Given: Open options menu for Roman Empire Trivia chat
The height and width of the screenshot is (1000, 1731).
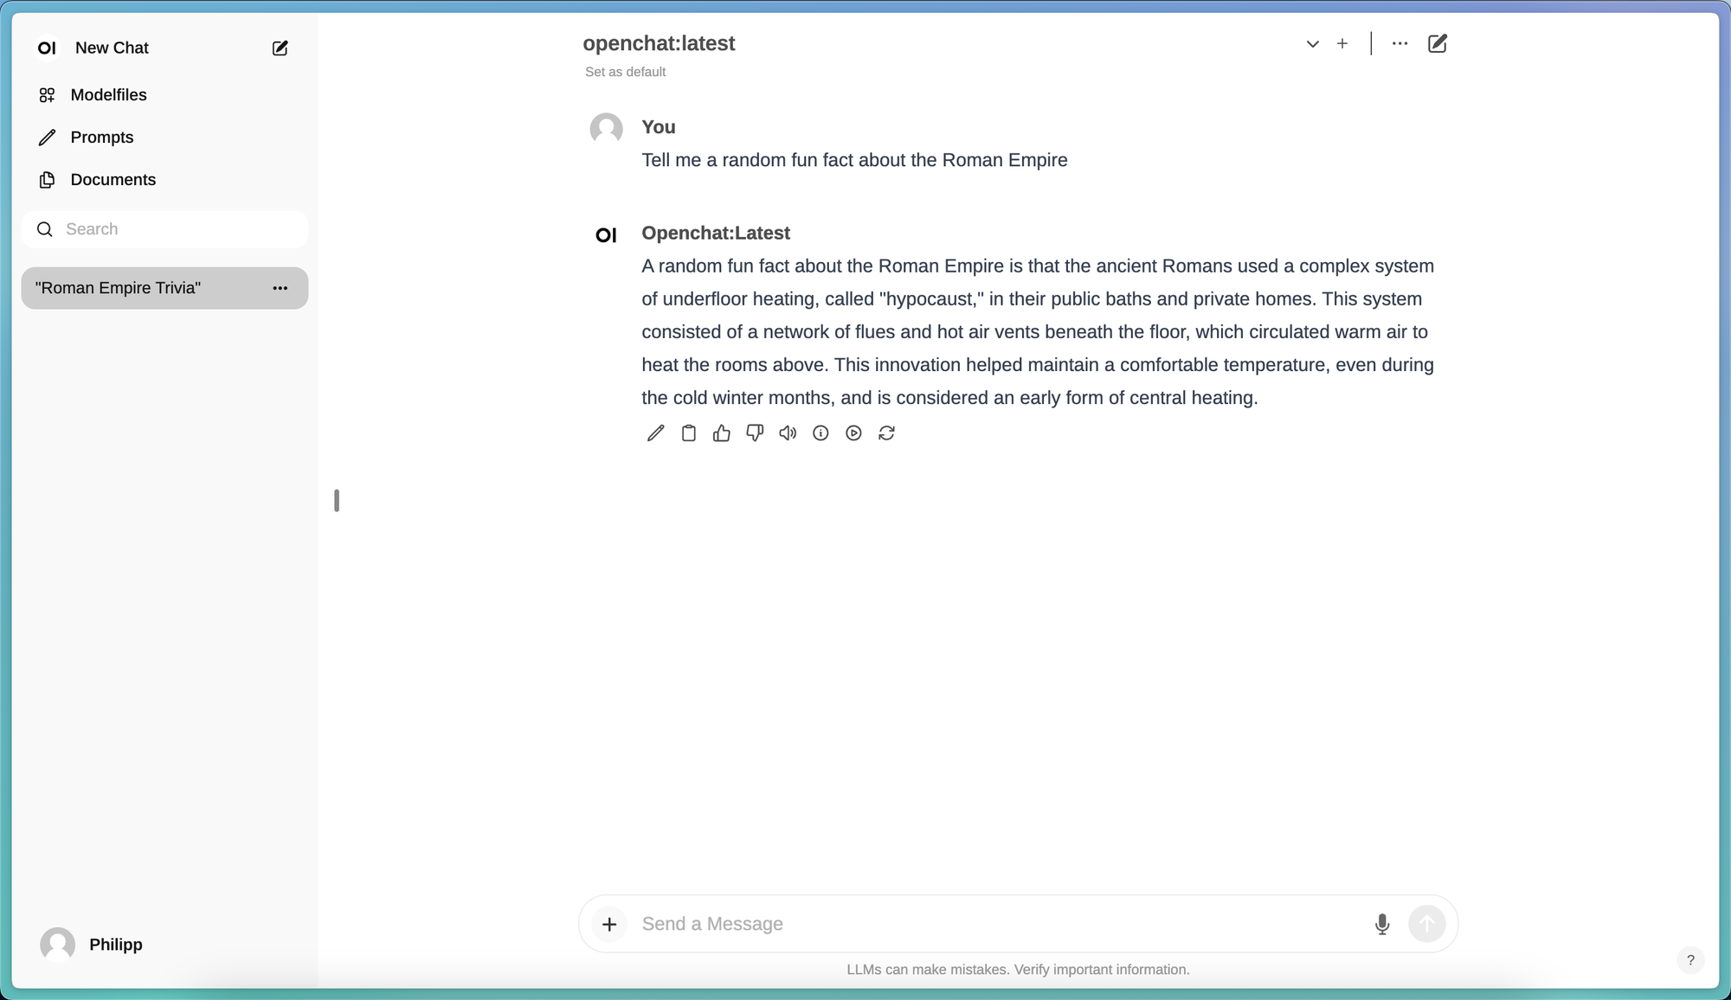Looking at the screenshot, I should [x=280, y=288].
